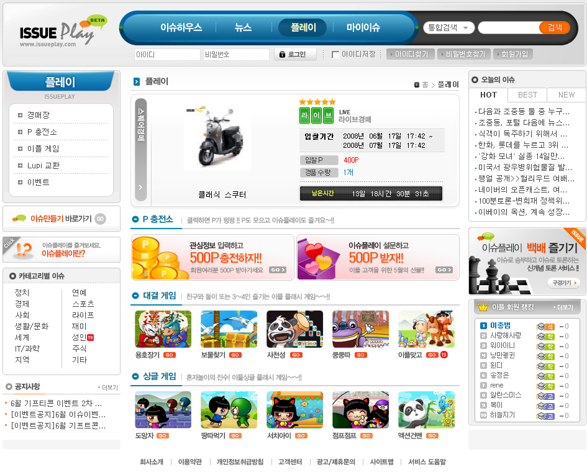Click the search text field
Screen dimensions: 587x472
(509, 27)
